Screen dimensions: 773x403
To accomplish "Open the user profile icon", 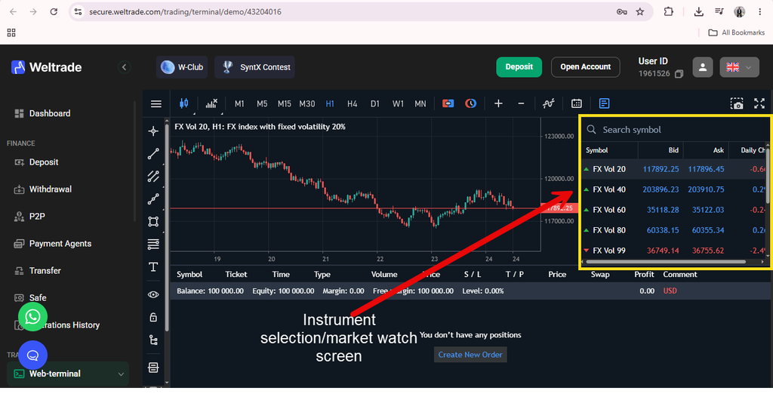I will (x=703, y=67).
